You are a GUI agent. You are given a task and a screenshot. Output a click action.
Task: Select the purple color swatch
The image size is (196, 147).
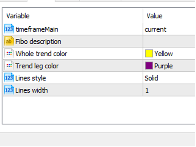(149, 66)
